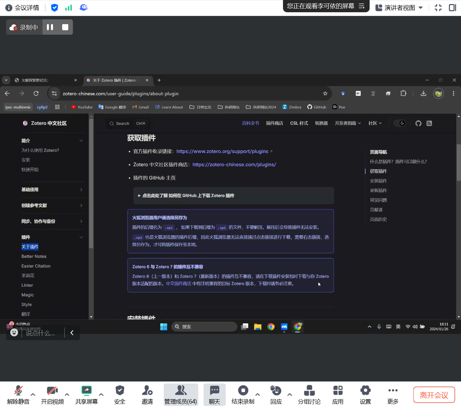This screenshot has height=408, width=461.
Task: Toggle dark mode switch on site
Action: click(400, 123)
